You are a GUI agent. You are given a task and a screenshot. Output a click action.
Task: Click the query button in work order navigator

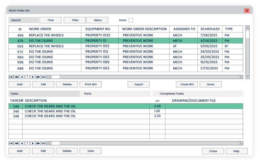tap(27, 77)
